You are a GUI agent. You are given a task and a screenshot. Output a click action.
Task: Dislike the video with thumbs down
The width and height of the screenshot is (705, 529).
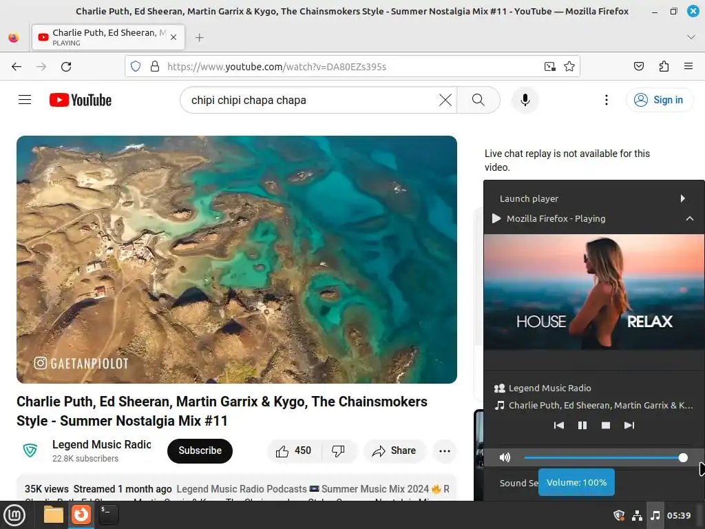339,450
